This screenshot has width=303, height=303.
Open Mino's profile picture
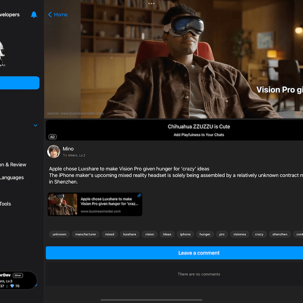click(54, 151)
